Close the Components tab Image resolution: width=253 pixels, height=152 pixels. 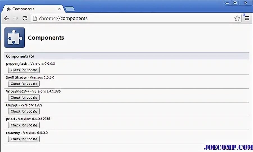59,9
